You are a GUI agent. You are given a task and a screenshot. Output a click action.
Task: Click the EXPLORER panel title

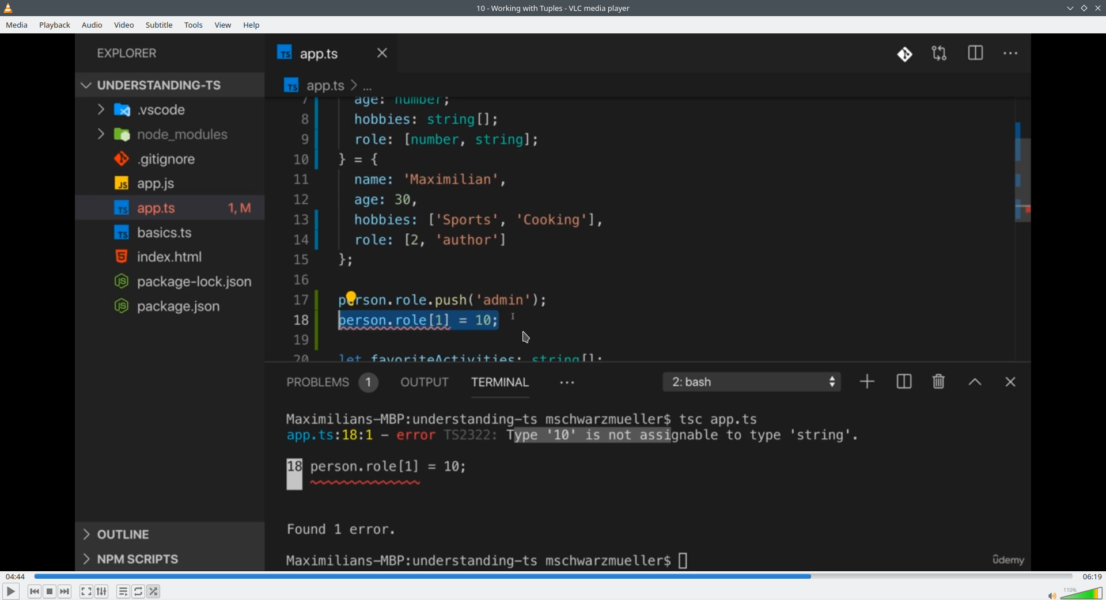click(x=127, y=54)
